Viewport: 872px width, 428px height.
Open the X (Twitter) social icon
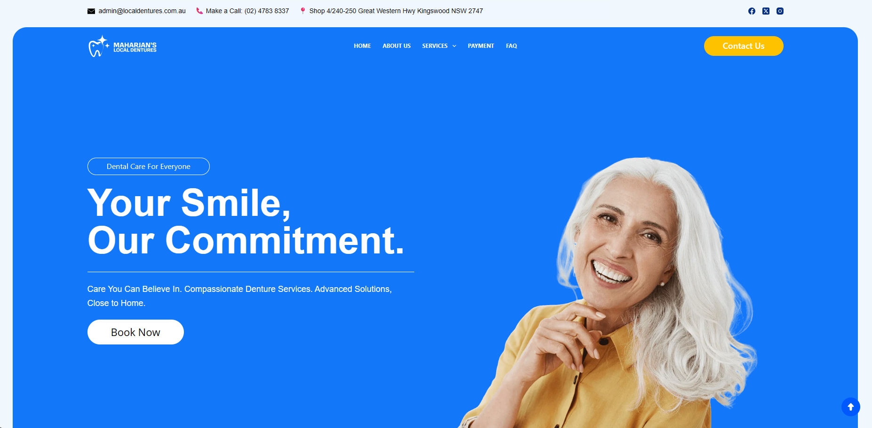point(766,11)
